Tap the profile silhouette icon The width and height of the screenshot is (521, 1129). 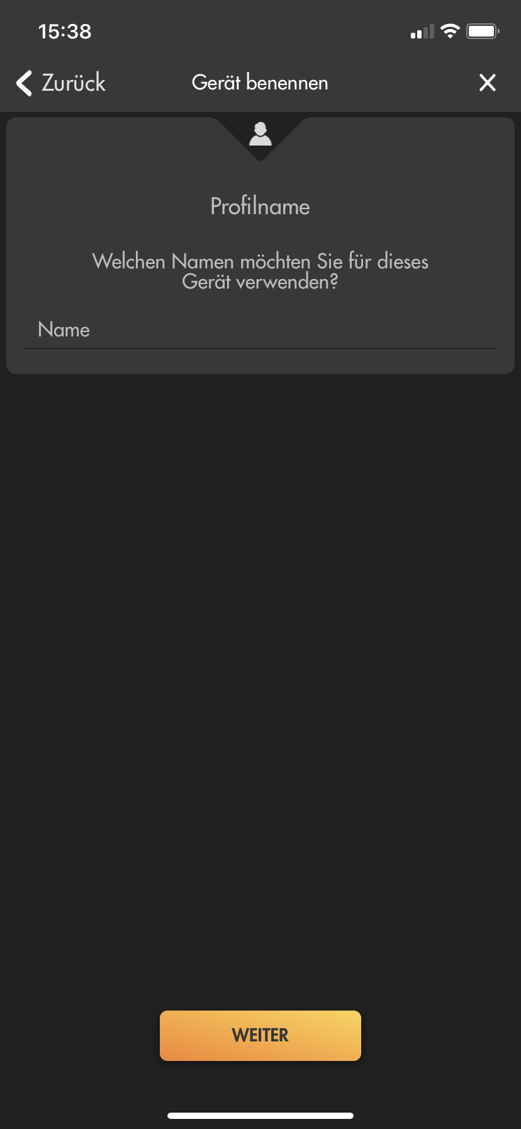[x=260, y=134]
